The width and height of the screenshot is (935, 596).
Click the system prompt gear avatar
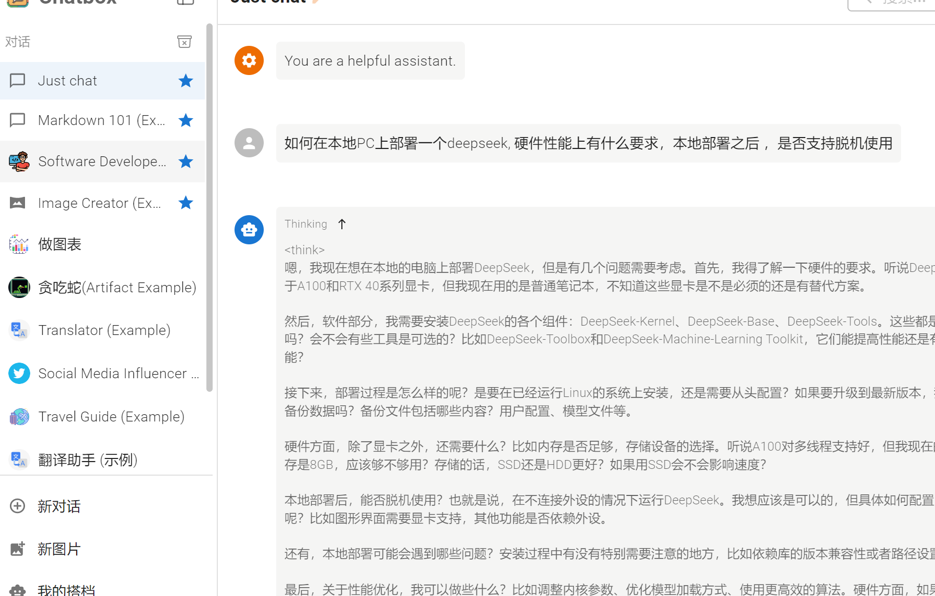pos(249,60)
